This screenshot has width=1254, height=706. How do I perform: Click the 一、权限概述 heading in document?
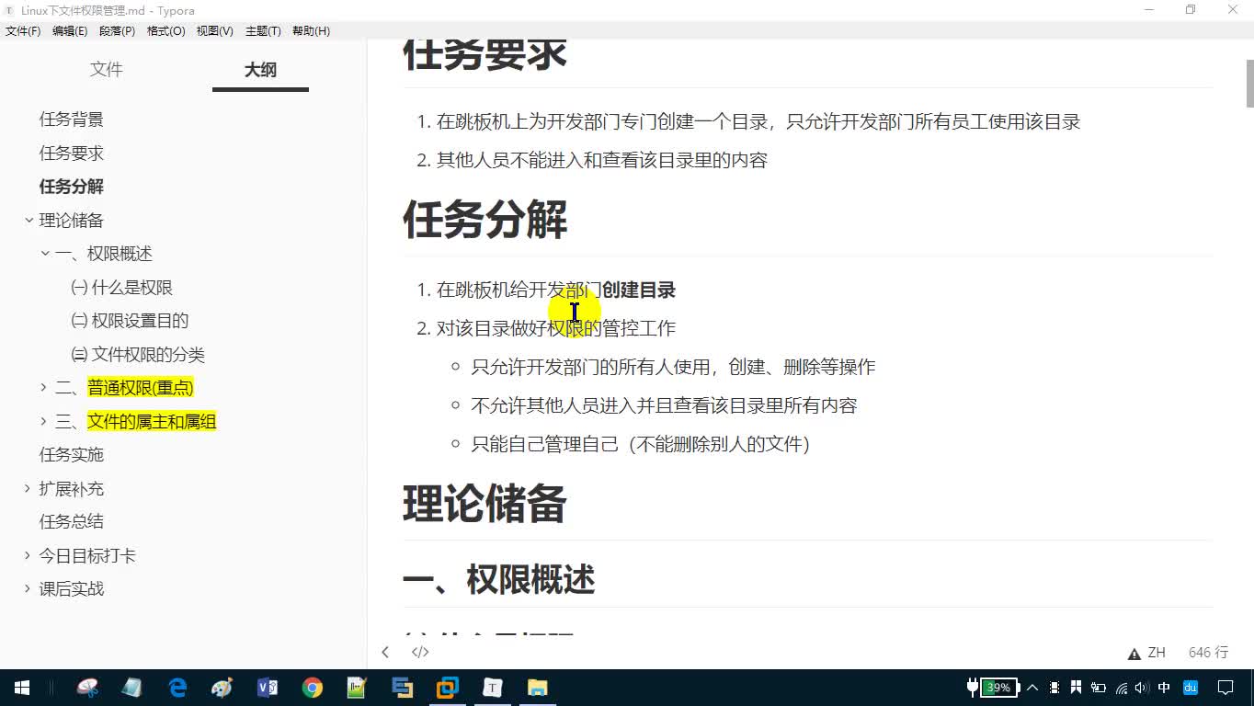(499, 579)
